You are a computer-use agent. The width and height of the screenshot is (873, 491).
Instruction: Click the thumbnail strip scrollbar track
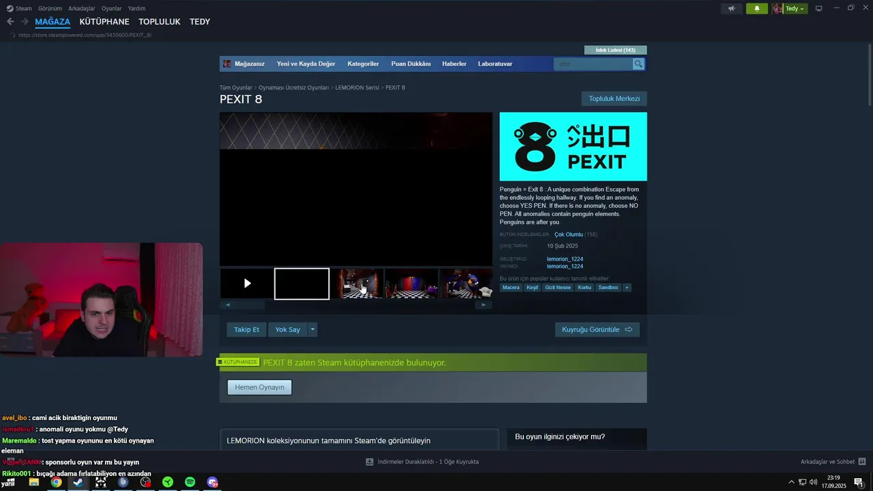pyautogui.click(x=355, y=305)
